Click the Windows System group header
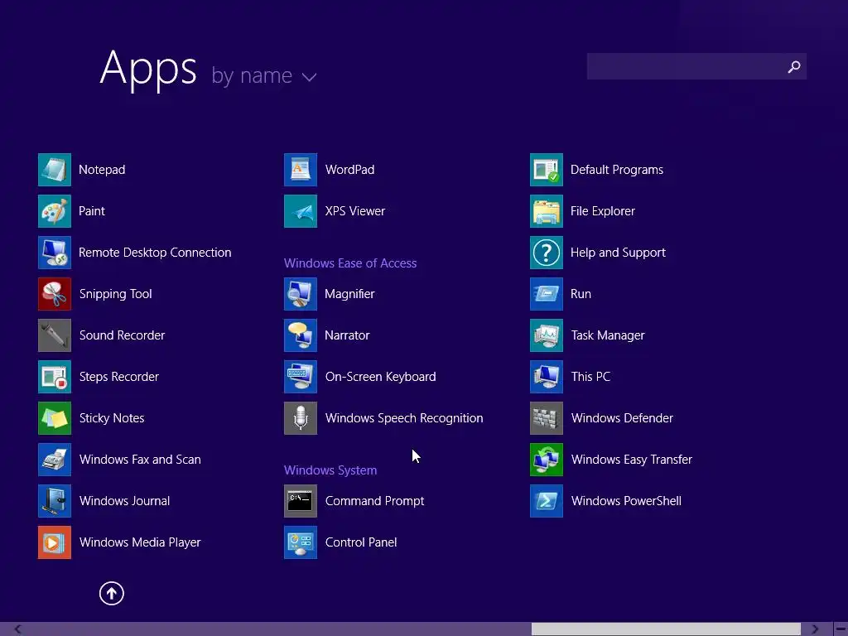This screenshot has height=636, width=848. pyautogui.click(x=330, y=470)
